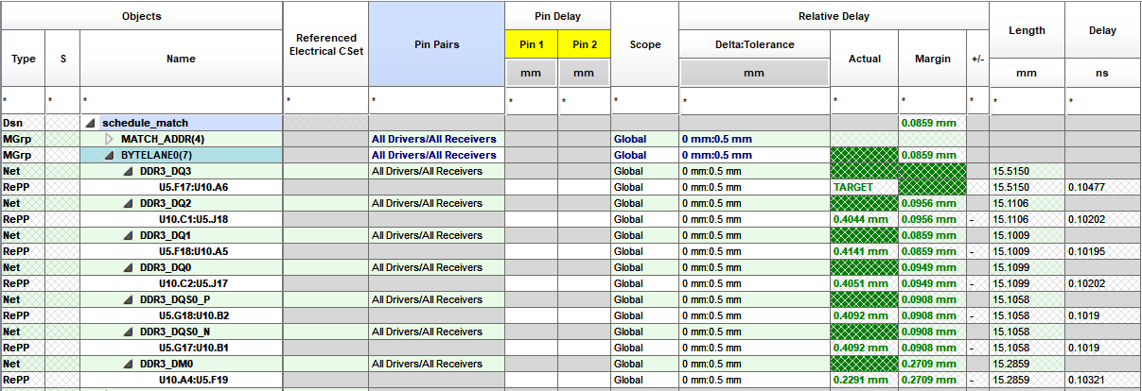Viewport: 1142px width, 391px height.
Task: Collapse the DDR3_DM0 net row
Action: click(129, 364)
